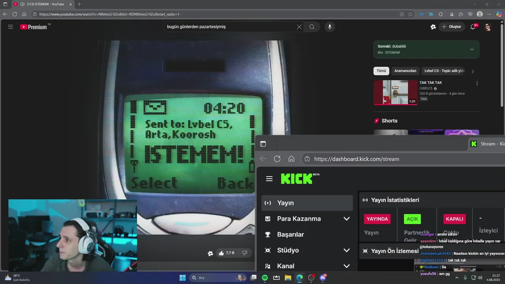The height and width of the screenshot is (284, 505).
Task: Click the YouTube search input field
Action: pyautogui.click(x=230, y=27)
